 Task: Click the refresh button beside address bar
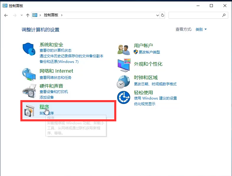[x=162, y=15]
